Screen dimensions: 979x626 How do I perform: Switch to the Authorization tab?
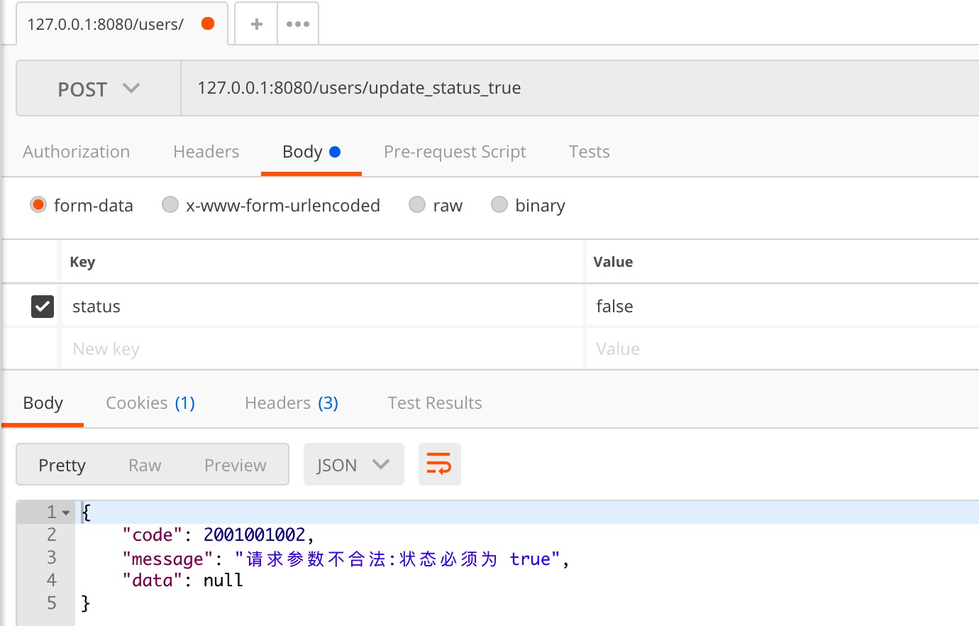(76, 151)
